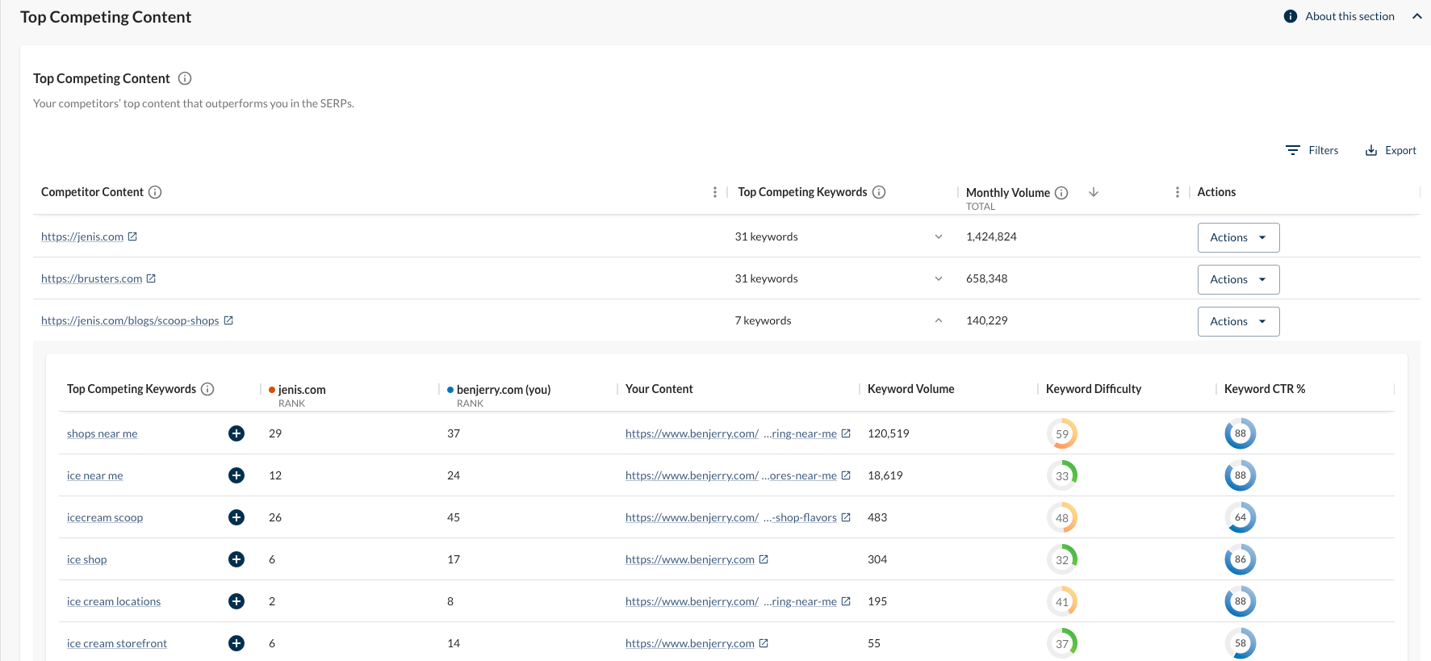The height and width of the screenshot is (661, 1431).
Task: Open Actions dropdown for brusters.com row
Action: point(1238,279)
